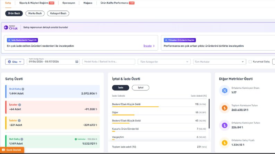The width and height of the screenshot is (275, 154).
Task: Click the İade Adedi (%) column header
Action: (199, 96)
